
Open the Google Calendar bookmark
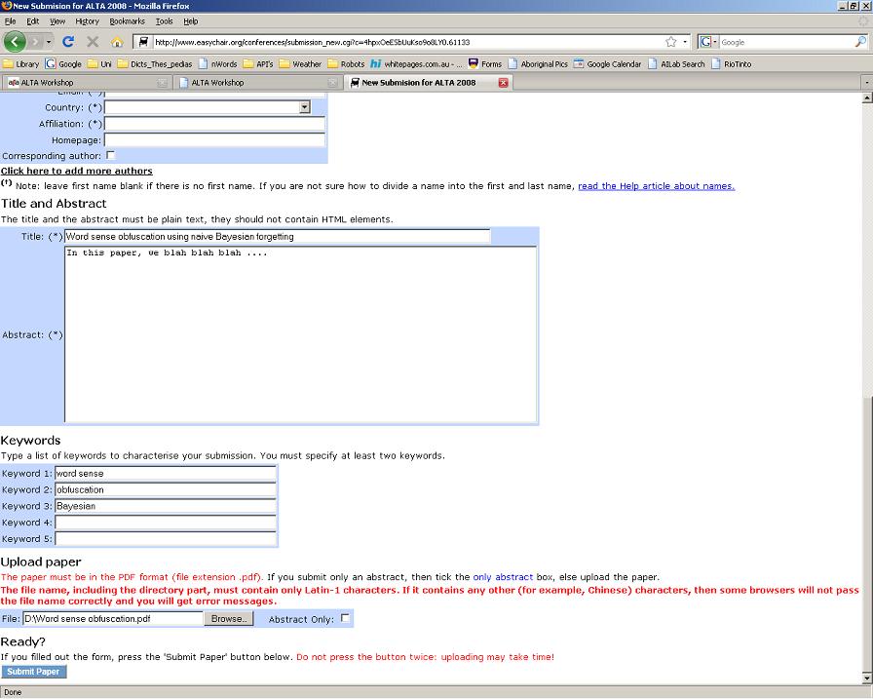pos(607,64)
